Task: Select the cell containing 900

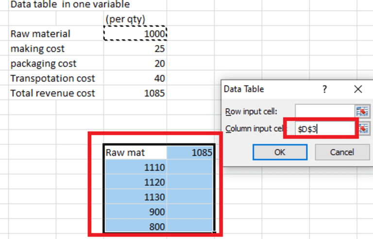Action: pos(136,212)
